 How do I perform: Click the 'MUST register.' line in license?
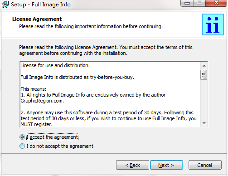pos(37,124)
